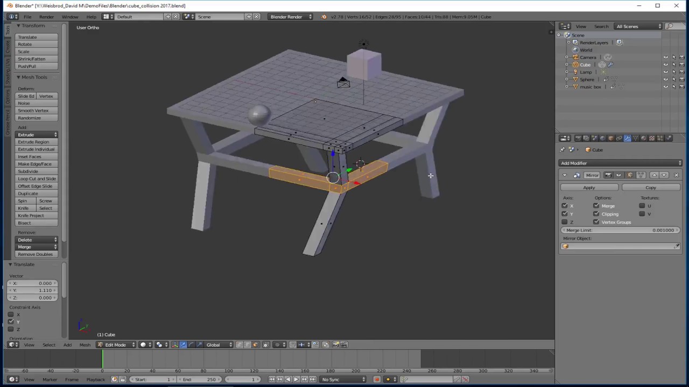The height and width of the screenshot is (387, 689).
Task: Open the Material properties tab
Action: (644, 138)
